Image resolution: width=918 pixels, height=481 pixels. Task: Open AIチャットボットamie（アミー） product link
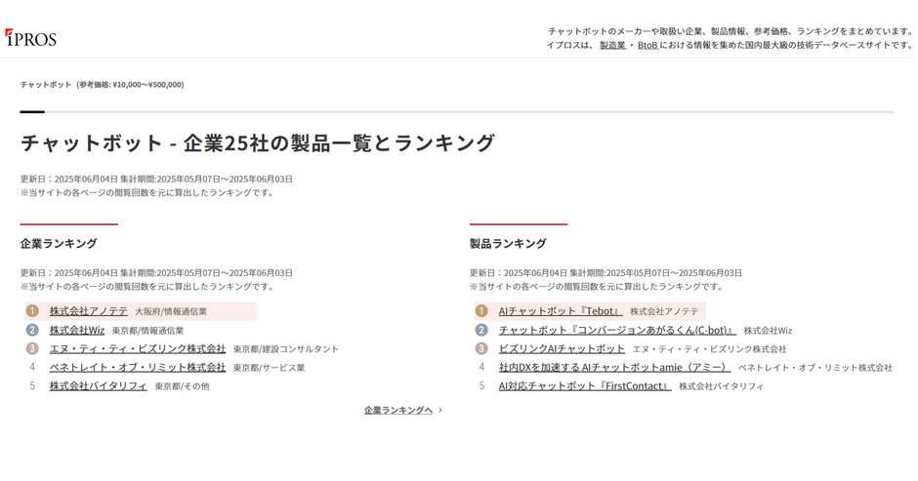[614, 367]
